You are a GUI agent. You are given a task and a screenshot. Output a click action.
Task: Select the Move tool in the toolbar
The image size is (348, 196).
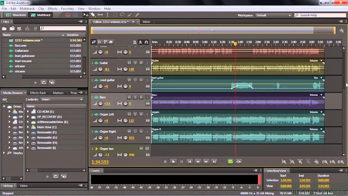click(85, 15)
